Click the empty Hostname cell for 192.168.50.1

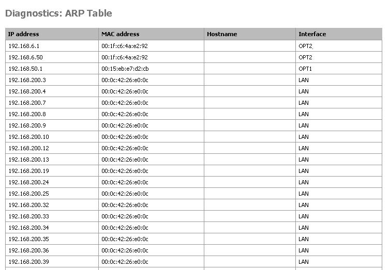(x=249, y=69)
